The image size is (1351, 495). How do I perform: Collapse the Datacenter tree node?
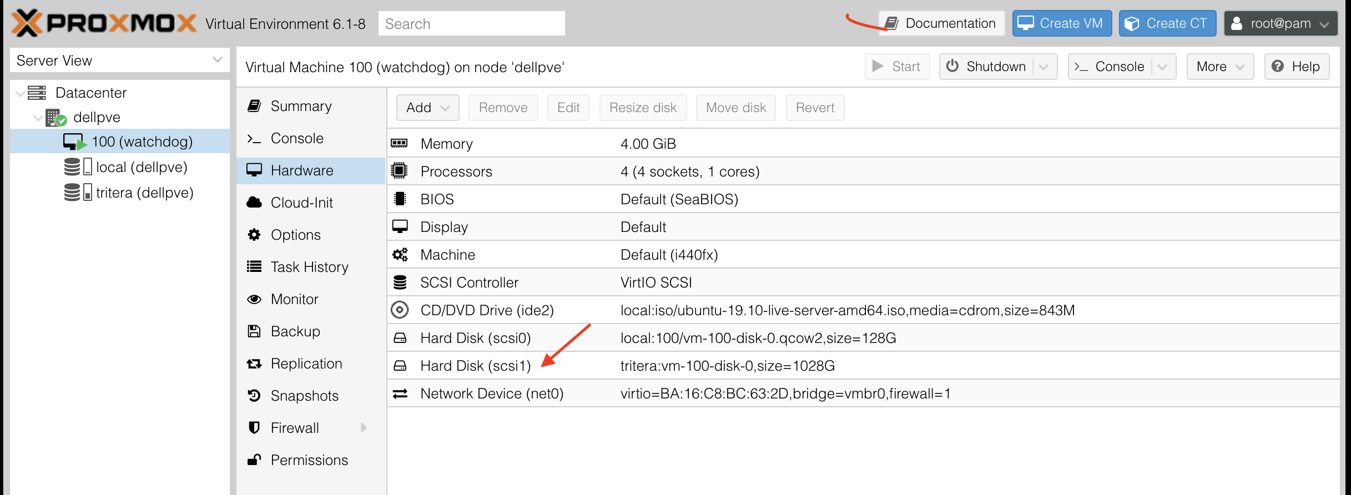[20, 93]
